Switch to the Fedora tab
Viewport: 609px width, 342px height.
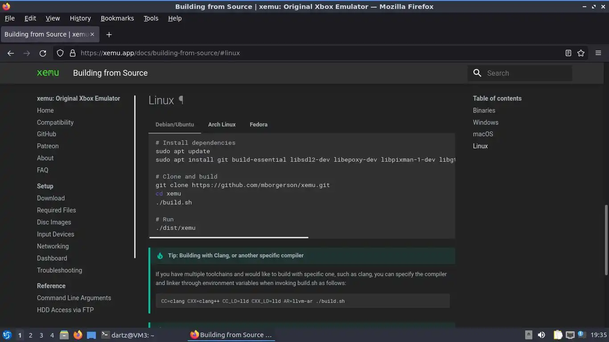pos(259,125)
